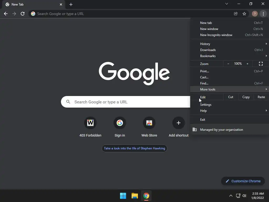The height and width of the screenshot is (202, 269).
Task: Click the Google search box
Action: [125, 102]
